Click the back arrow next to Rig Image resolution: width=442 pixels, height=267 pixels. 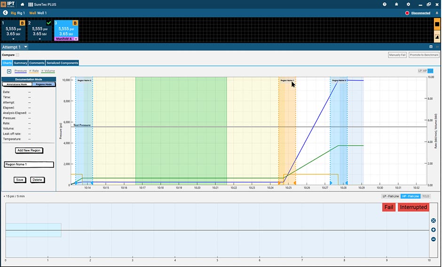5,13
